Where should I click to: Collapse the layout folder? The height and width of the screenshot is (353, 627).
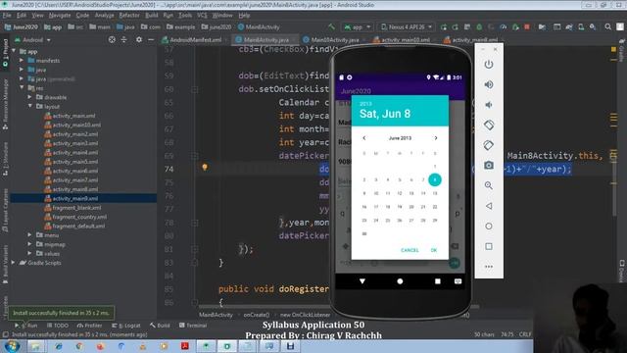point(30,107)
